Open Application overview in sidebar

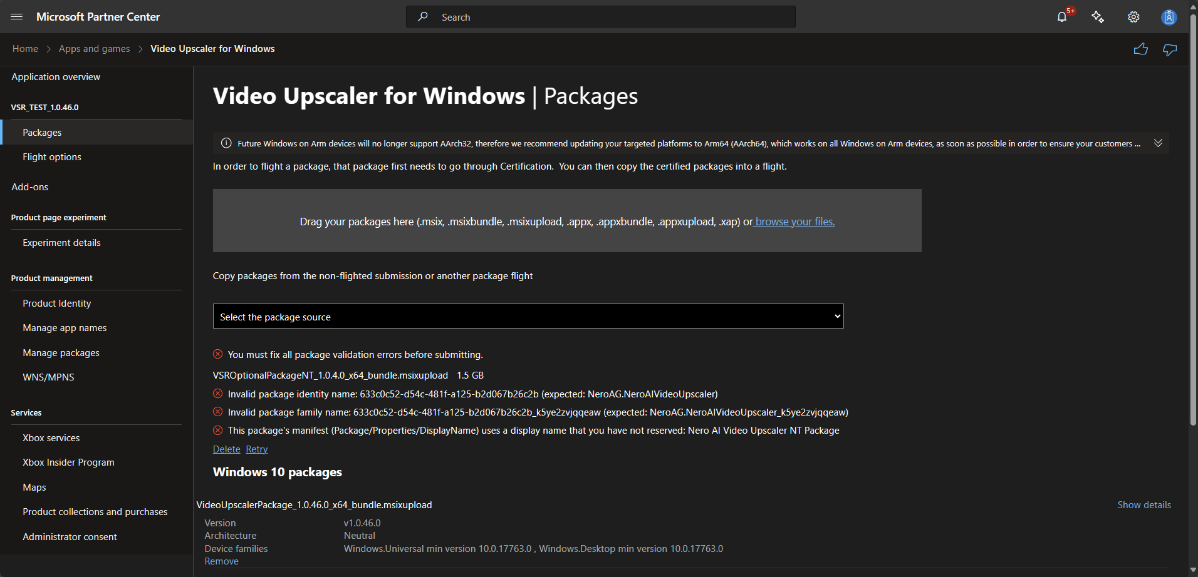pos(56,77)
